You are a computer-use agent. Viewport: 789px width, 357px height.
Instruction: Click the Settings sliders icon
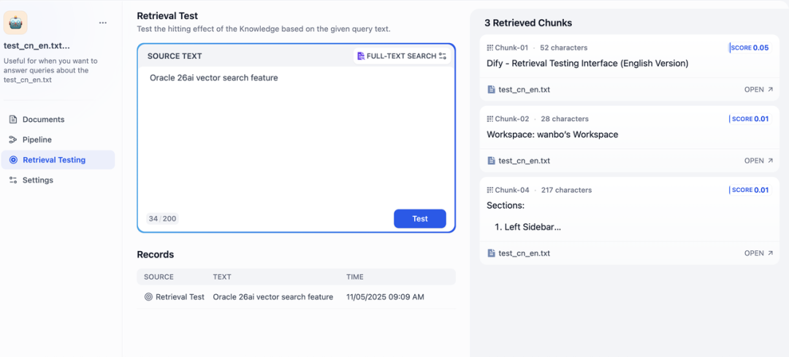[x=13, y=180]
